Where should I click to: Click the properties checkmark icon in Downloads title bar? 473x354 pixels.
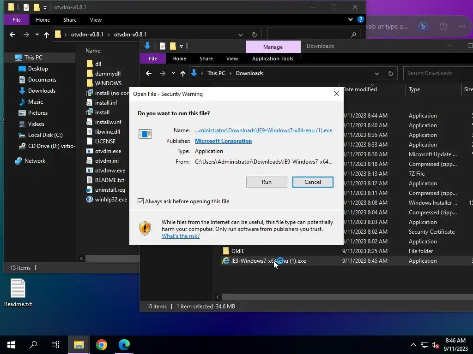click(x=162, y=46)
